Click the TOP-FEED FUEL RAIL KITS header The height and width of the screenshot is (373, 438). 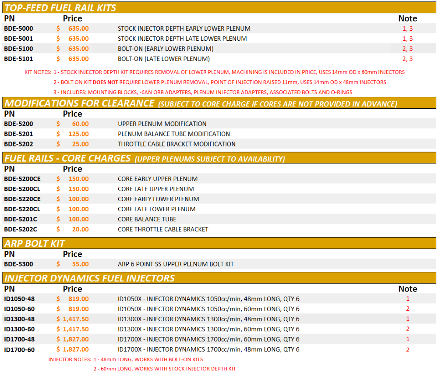pos(219,7)
